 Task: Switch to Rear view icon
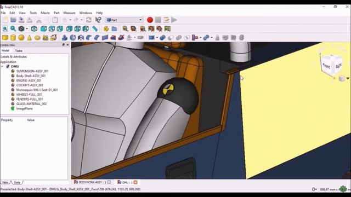tap(70, 29)
